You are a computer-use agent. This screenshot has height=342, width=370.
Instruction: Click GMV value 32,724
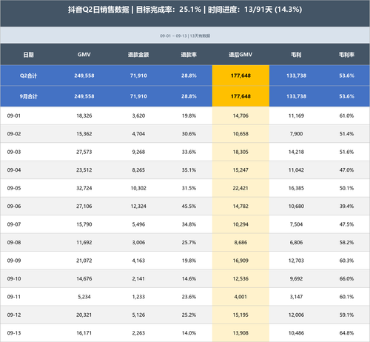click(x=84, y=188)
